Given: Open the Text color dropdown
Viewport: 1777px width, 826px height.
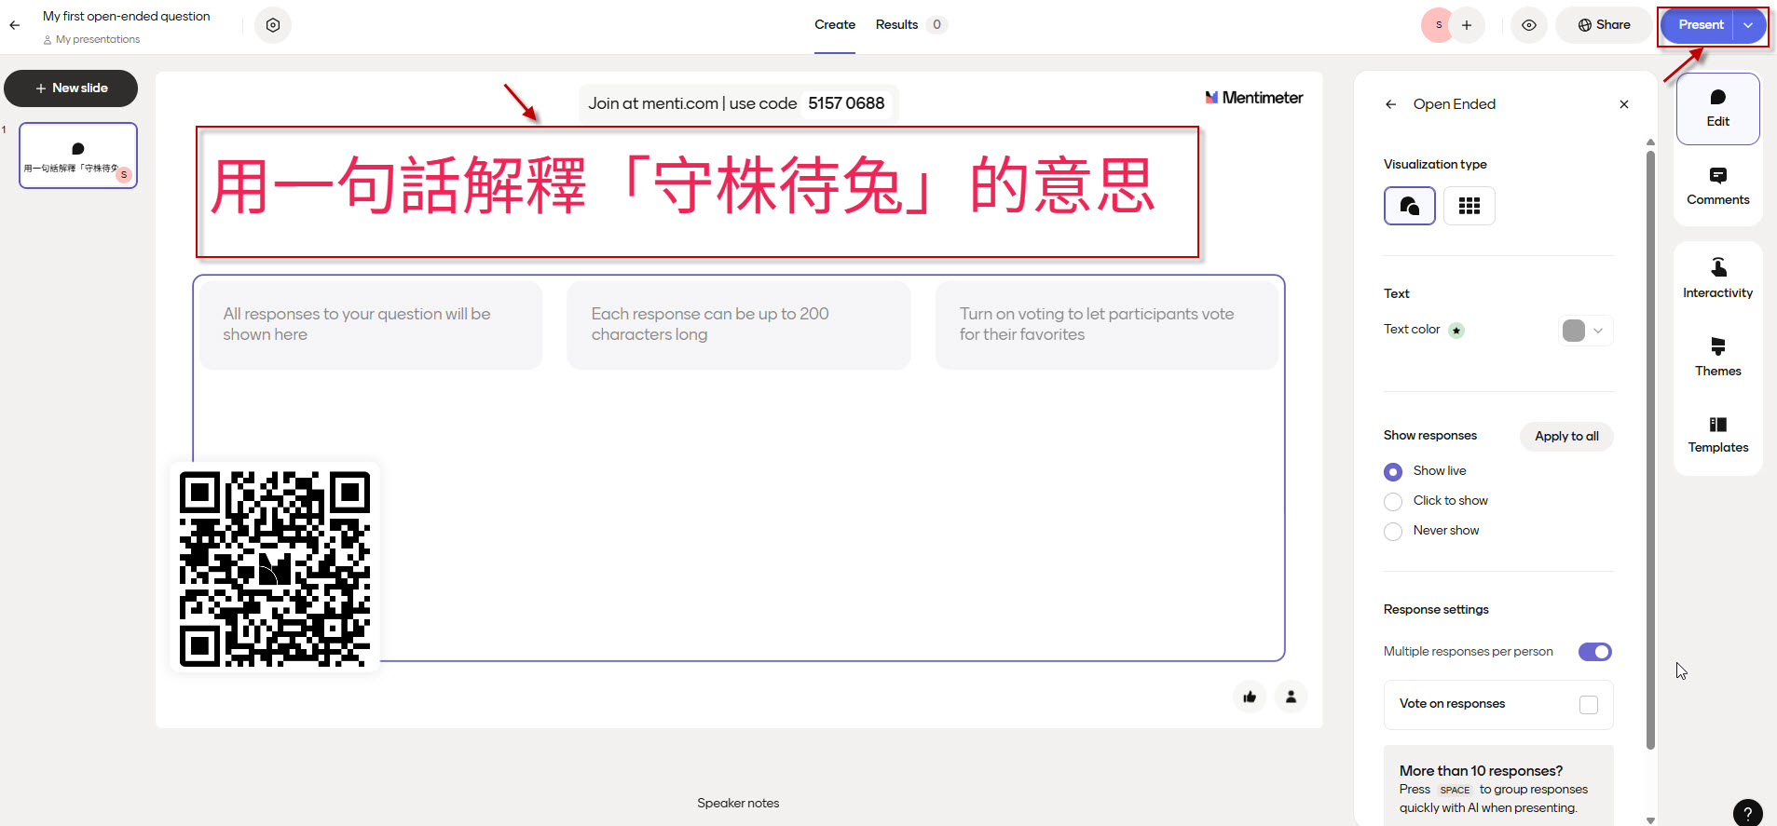Looking at the screenshot, I should (1585, 331).
